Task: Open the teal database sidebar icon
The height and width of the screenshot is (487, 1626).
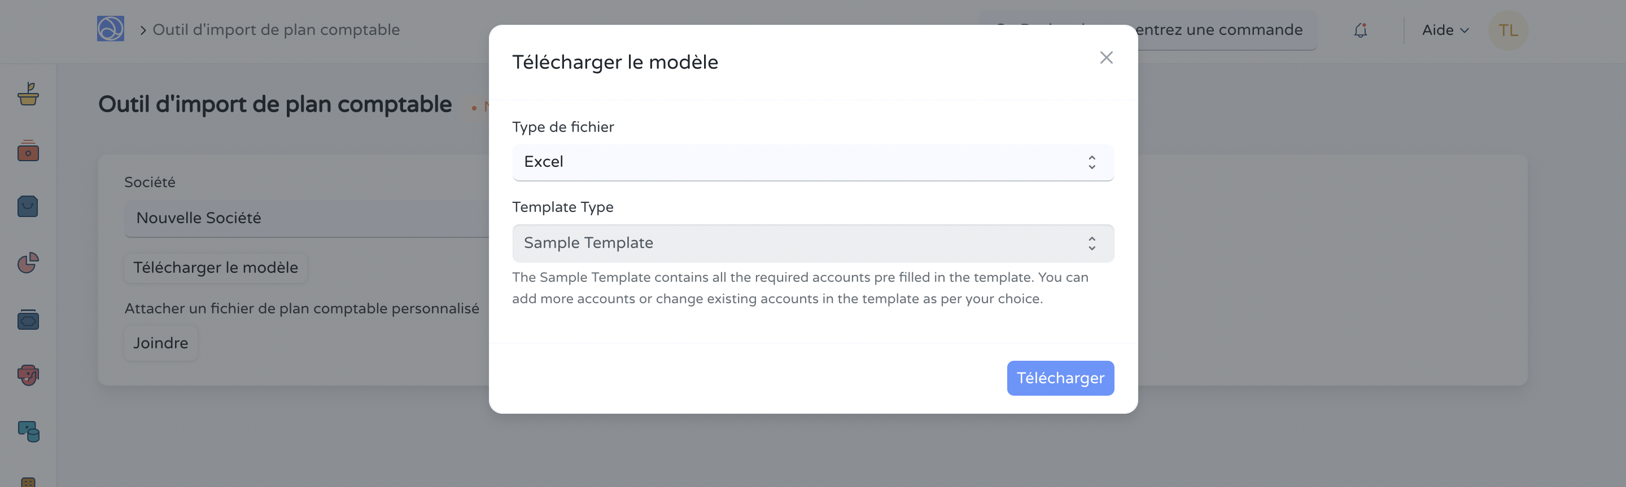Action: pyautogui.click(x=28, y=432)
